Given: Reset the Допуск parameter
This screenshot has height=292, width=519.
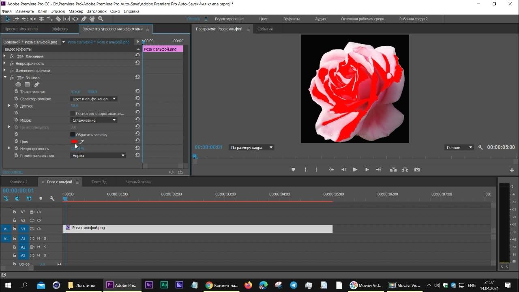Looking at the screenshot, I should point(137,105).
